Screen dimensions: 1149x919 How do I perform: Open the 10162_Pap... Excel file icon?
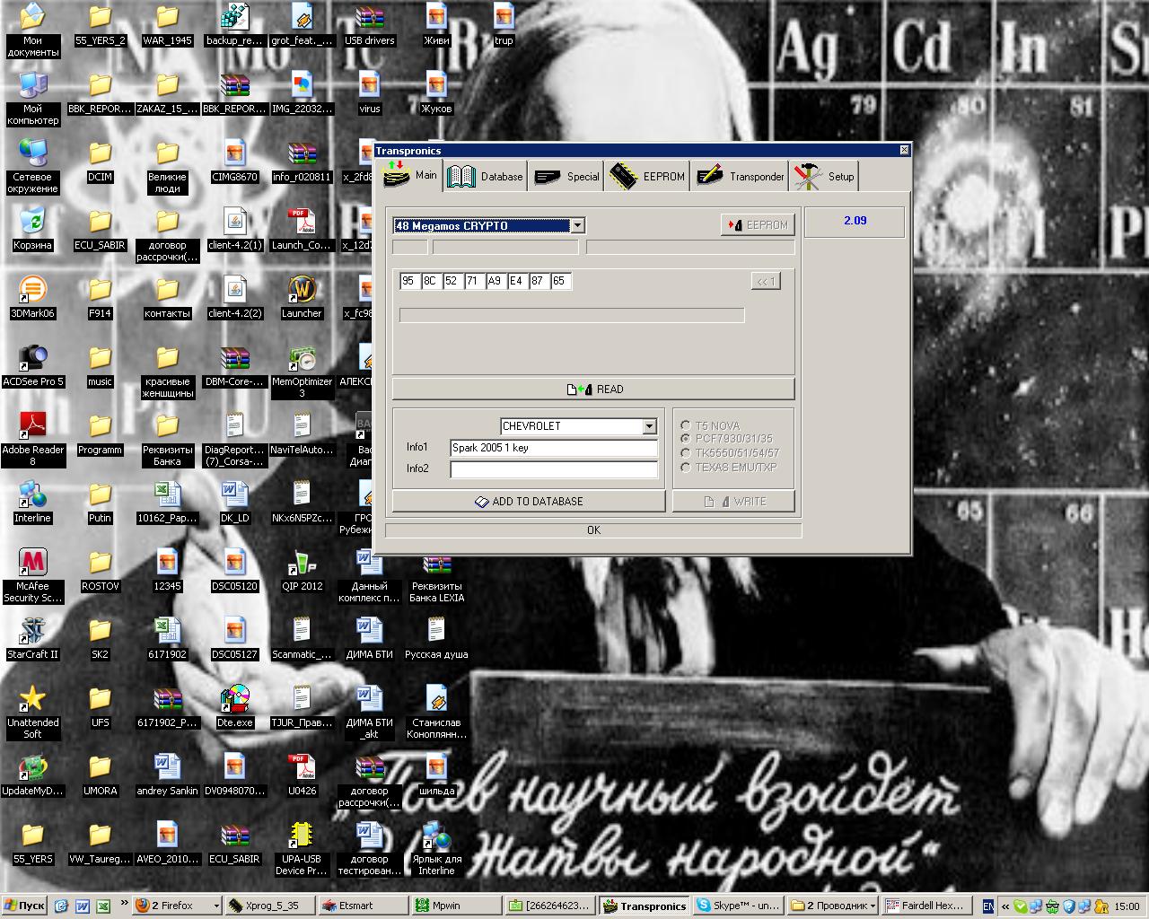click(x=167, y=502)
